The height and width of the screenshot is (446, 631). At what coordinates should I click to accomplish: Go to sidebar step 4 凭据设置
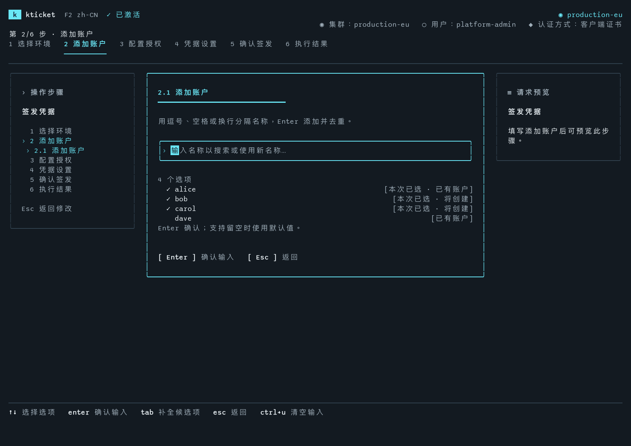pyautogui.click(x=51, y=170)
